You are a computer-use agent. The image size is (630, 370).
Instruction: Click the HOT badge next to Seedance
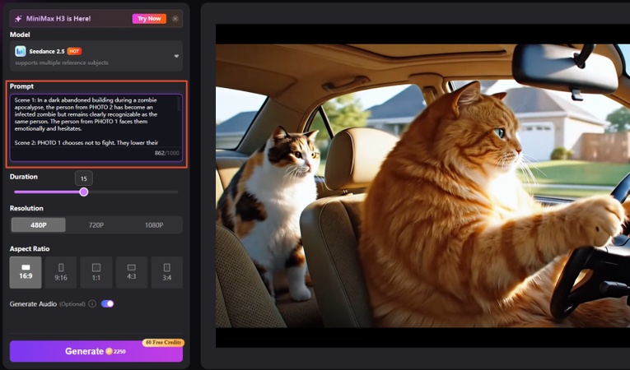click(x=74, y=51)
